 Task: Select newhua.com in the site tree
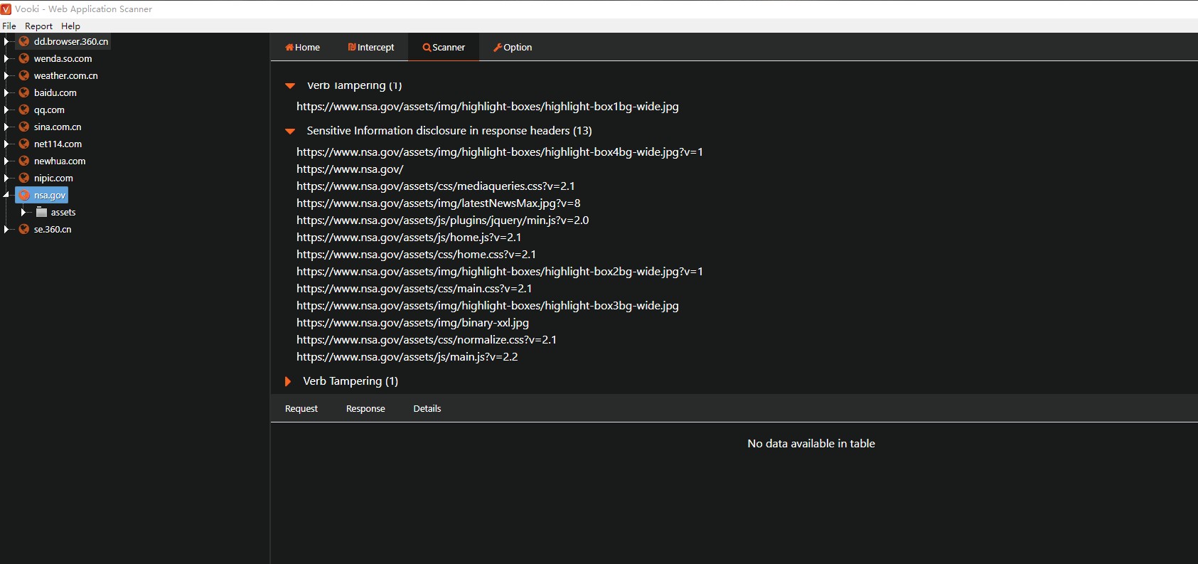(60, 161)
